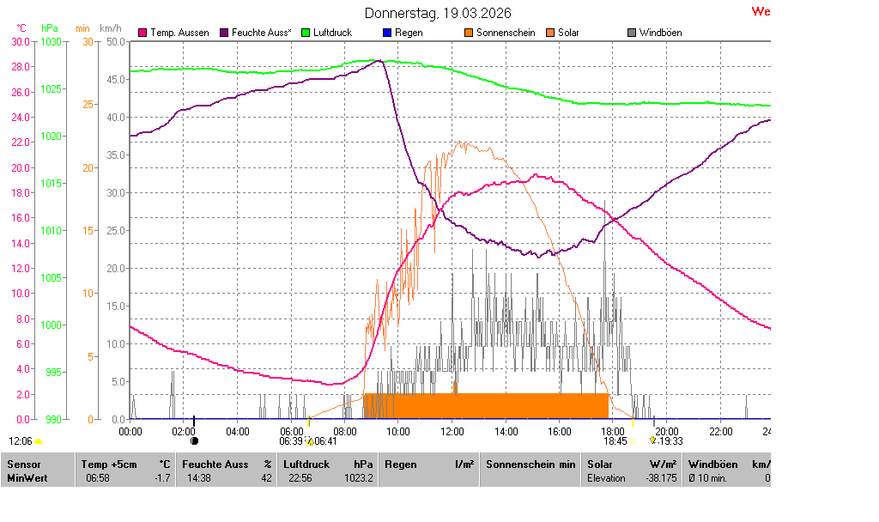The image size is (879, 522).
Task: Click the sun icon next to 18:45
Action: 633,441
